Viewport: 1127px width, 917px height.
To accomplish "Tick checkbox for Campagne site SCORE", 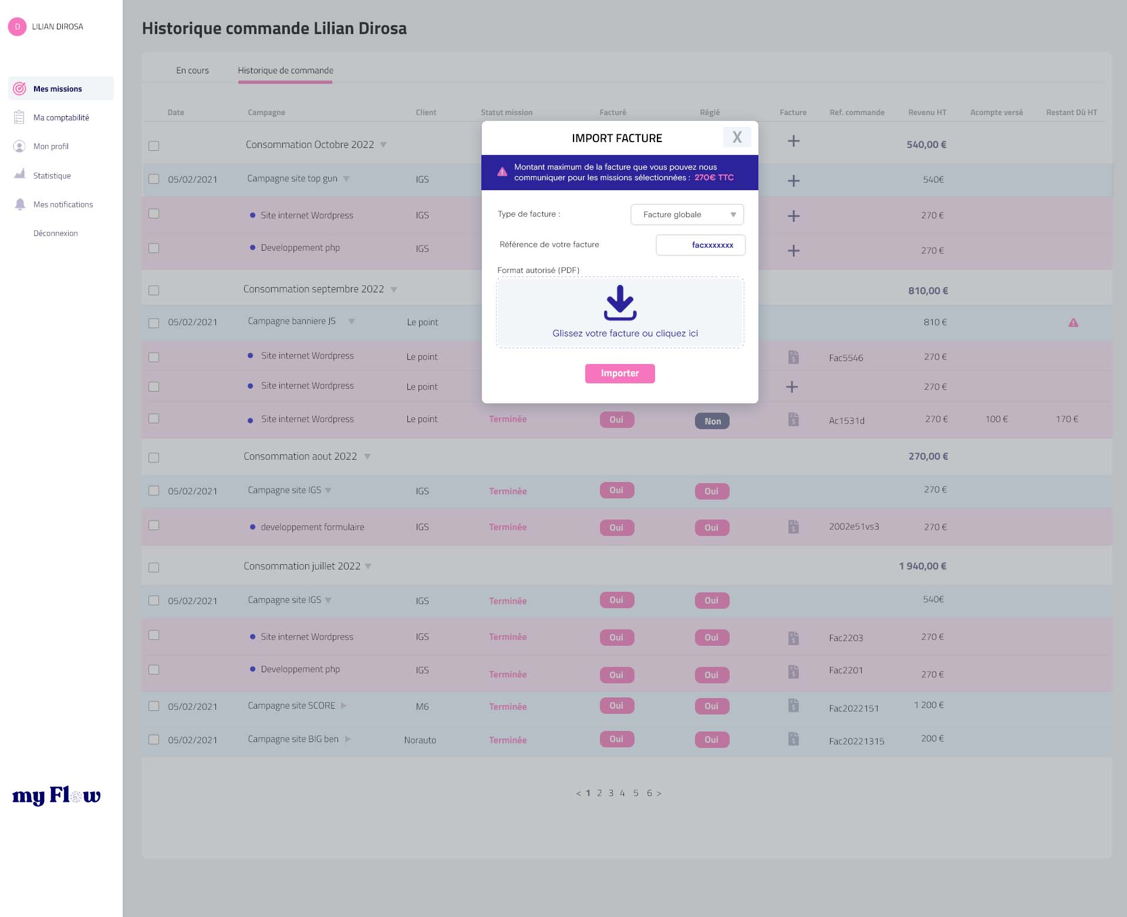I will 154,706.
